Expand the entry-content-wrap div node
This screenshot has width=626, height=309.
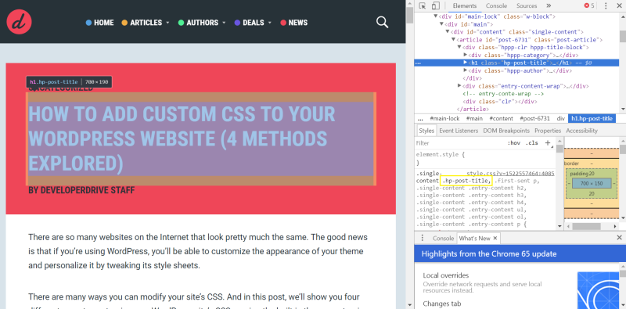(459, 86)
